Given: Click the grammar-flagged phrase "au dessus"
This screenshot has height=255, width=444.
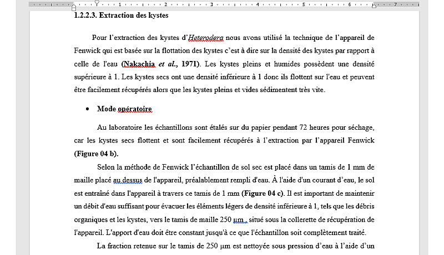Looking at the screenshot, I should coord(128,180).
